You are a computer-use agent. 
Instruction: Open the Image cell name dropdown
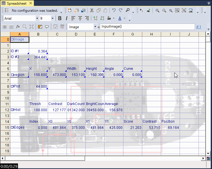[95, 27]
